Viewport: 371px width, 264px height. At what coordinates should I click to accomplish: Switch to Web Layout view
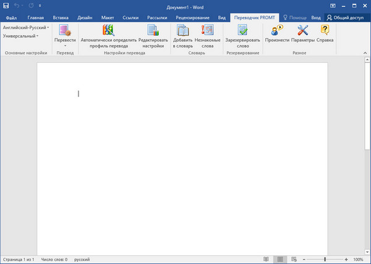[x=295, y=260]
